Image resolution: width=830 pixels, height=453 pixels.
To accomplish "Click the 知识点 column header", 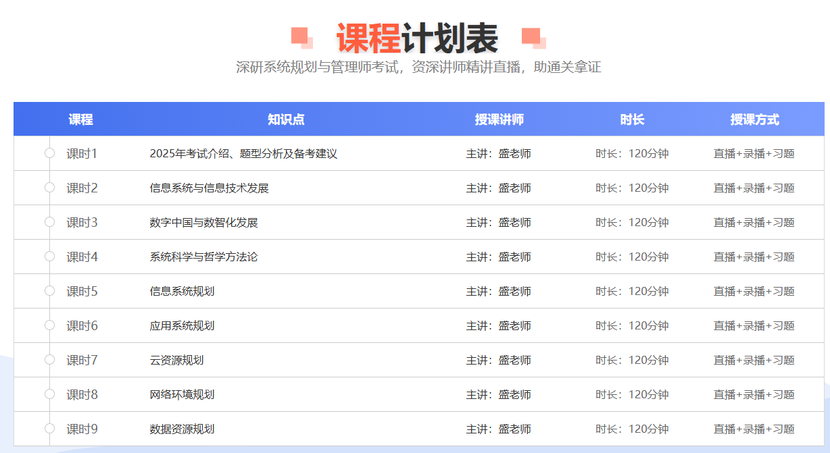I will pos(286,119).
